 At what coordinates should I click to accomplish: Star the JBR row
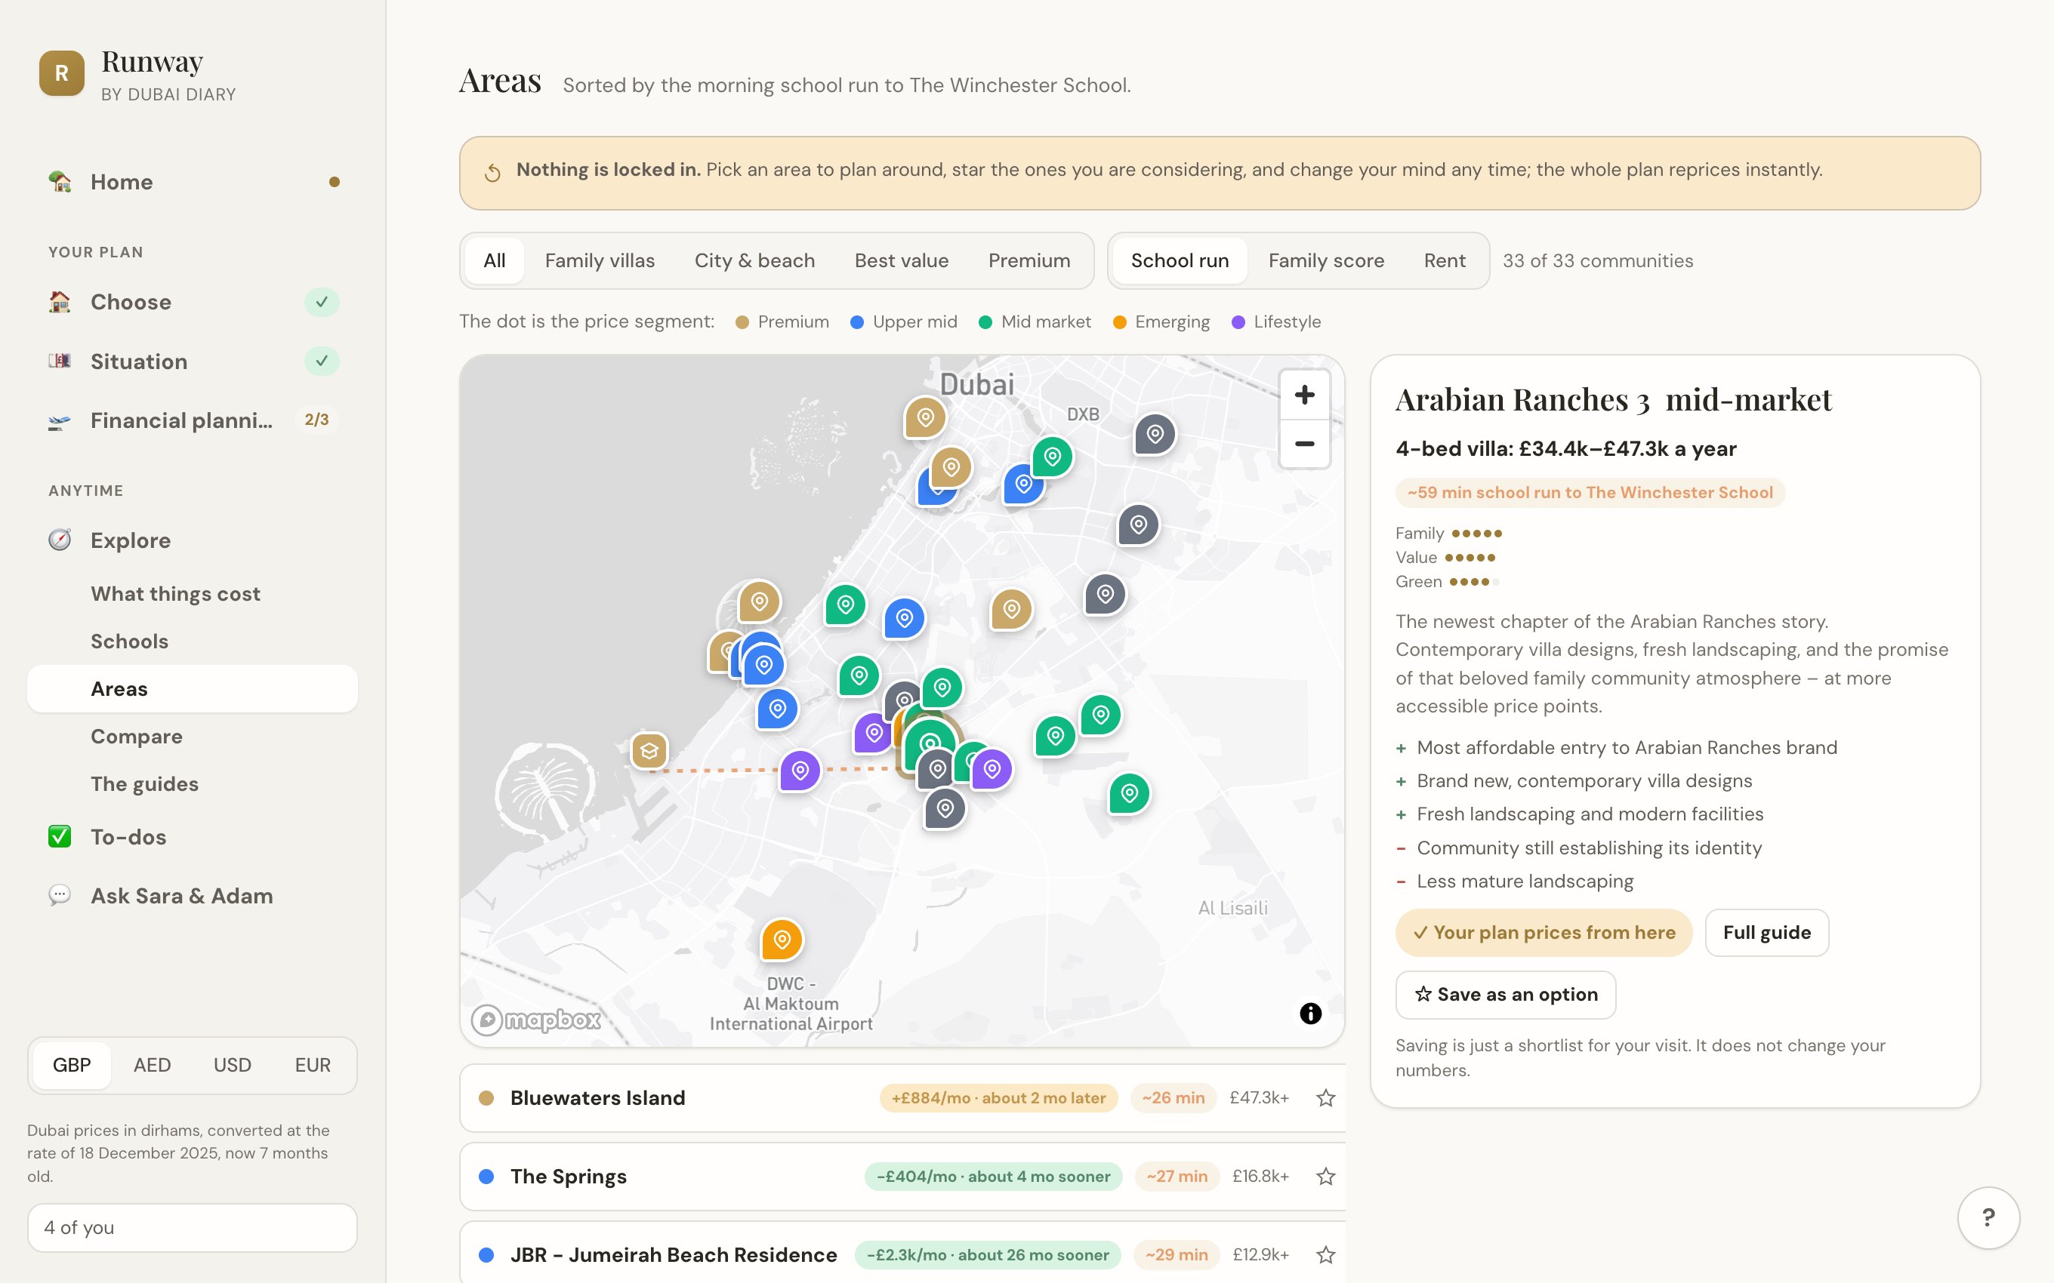click(x=1326, y=1254)
